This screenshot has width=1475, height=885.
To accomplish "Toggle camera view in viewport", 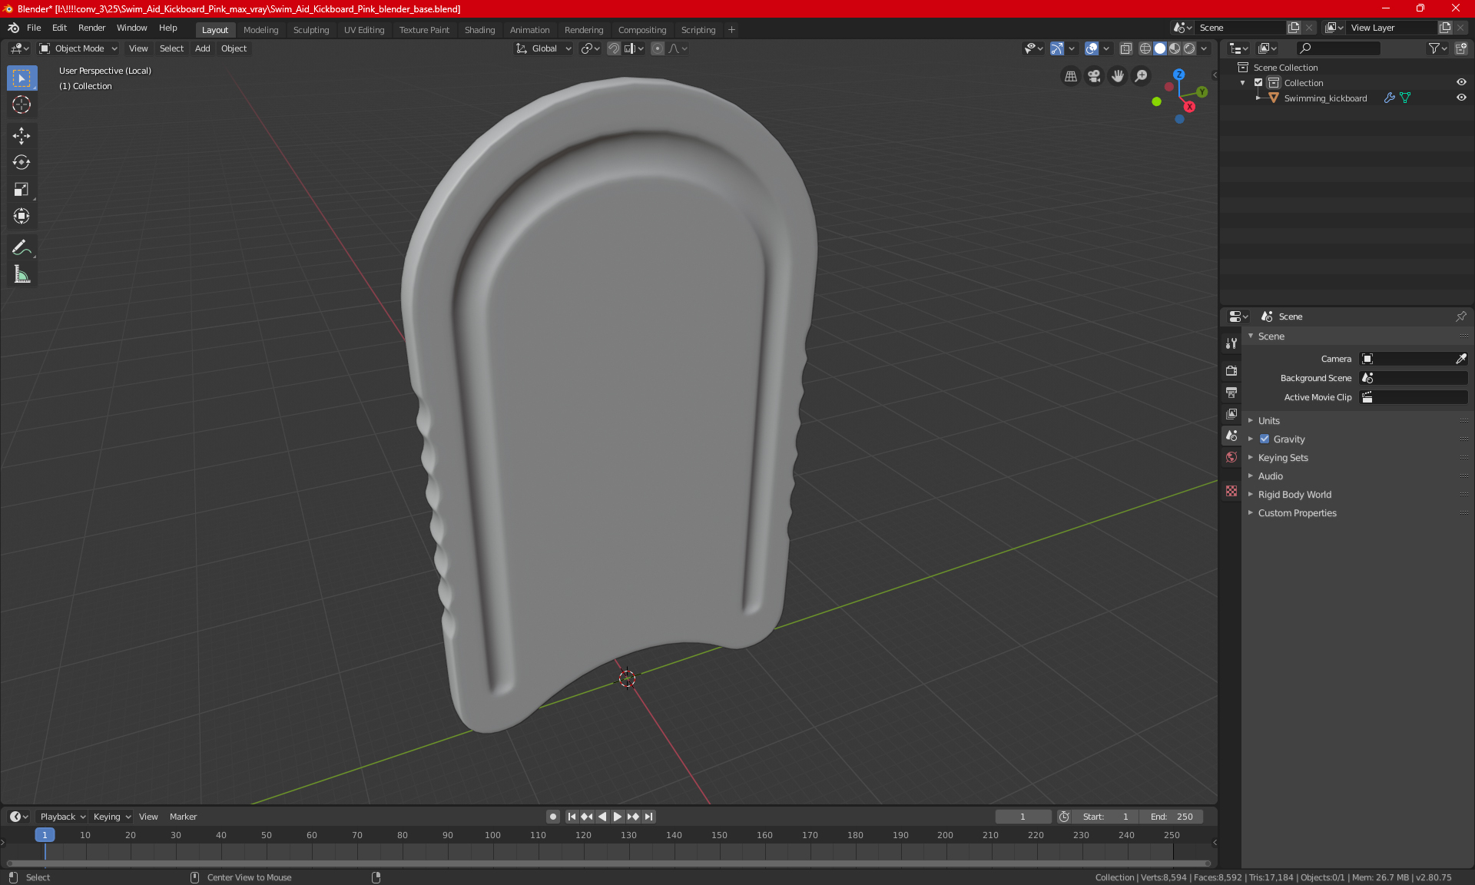I will pyautogui.click(x=1094, y=76).
